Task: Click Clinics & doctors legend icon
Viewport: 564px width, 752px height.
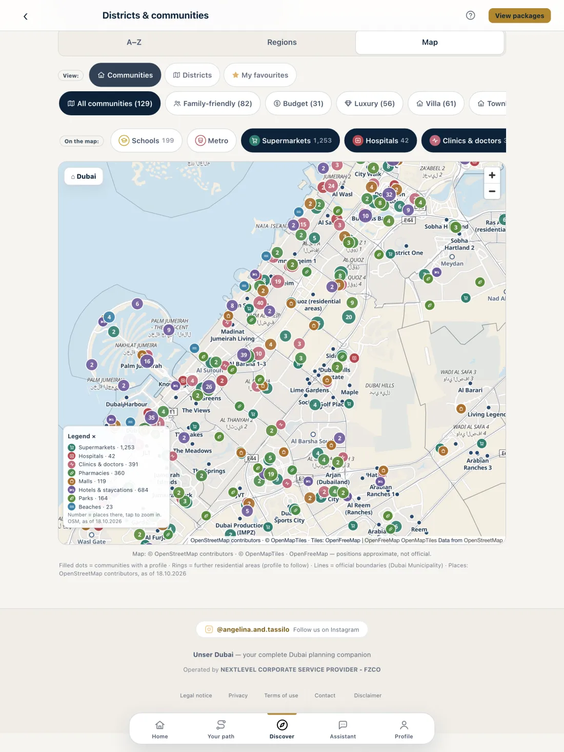Action: tap(72, 464)
